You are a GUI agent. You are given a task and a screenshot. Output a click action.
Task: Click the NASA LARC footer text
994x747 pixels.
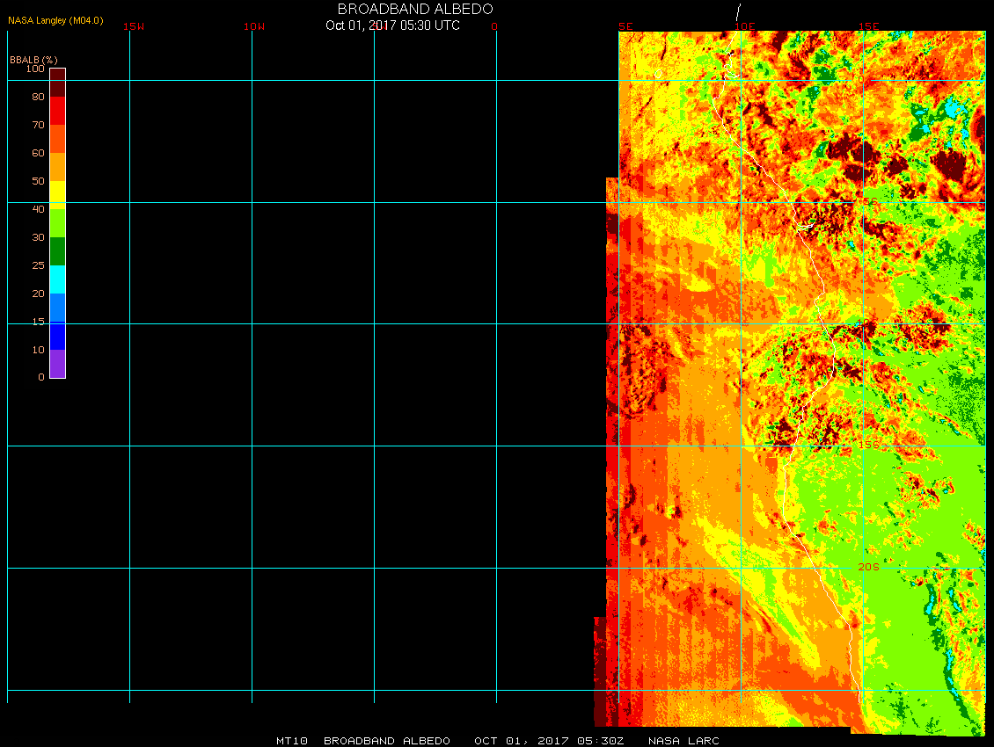coord(683,741)
